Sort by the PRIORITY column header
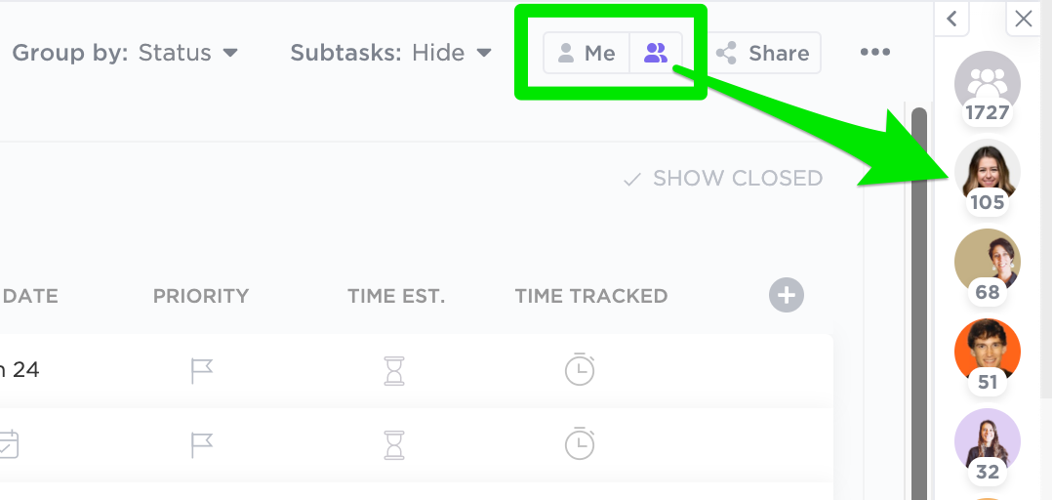Viewport: 1052px width, 500px height. pyautogui.click(x=201, y=296)
